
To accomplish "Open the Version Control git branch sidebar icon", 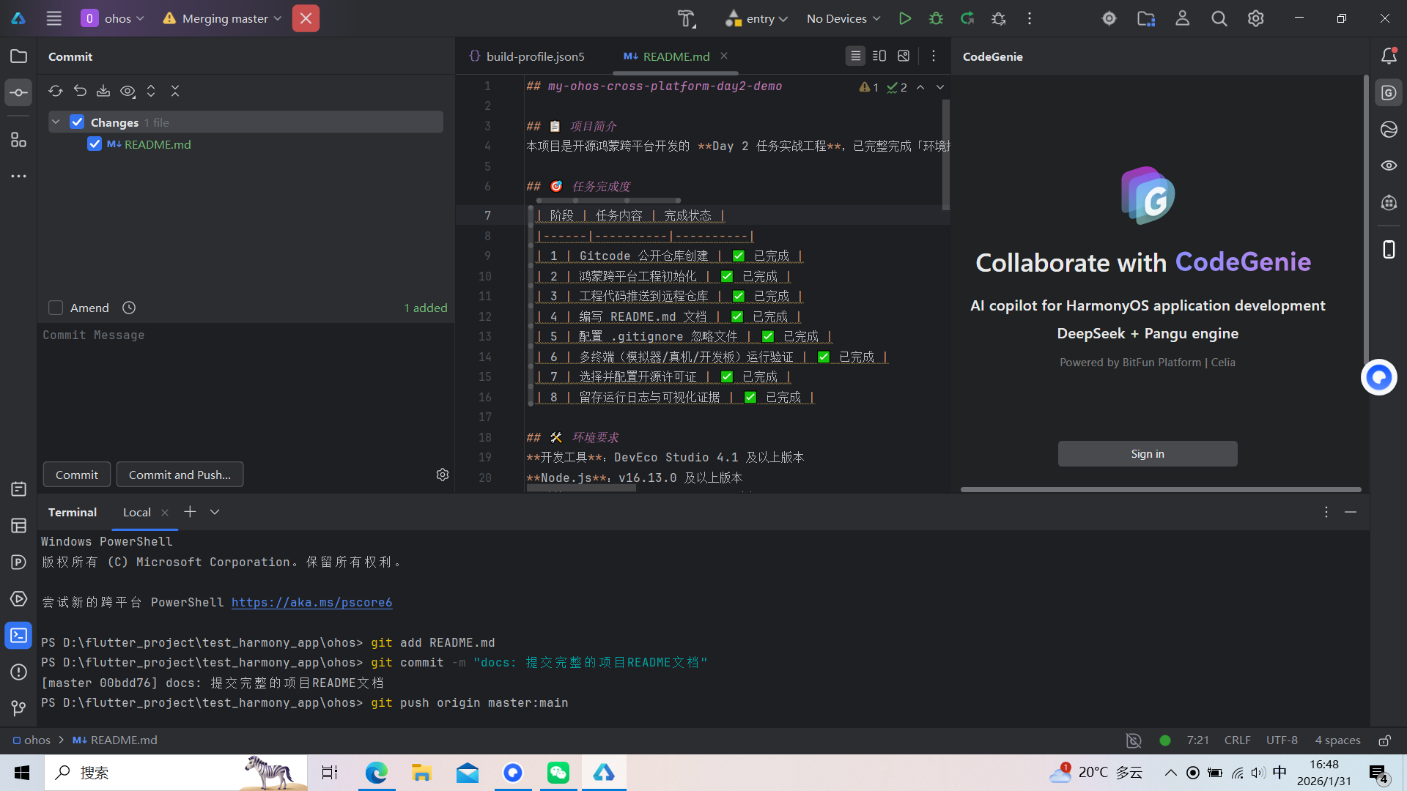I will (18, 708).
